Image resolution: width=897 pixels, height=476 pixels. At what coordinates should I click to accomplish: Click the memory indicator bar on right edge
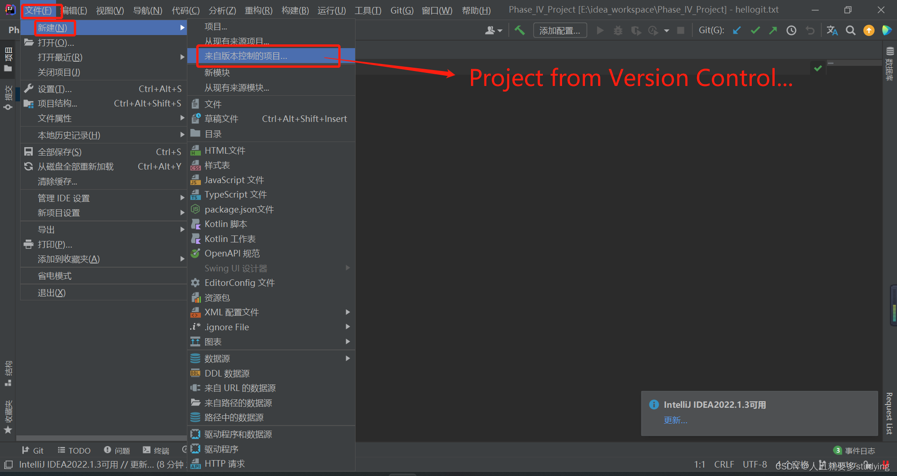coord(894,306)
